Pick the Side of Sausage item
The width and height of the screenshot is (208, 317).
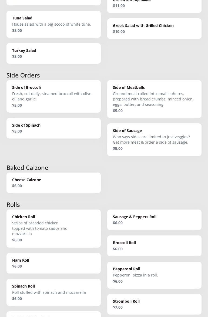pyautogui.click(x=154, y=139)
